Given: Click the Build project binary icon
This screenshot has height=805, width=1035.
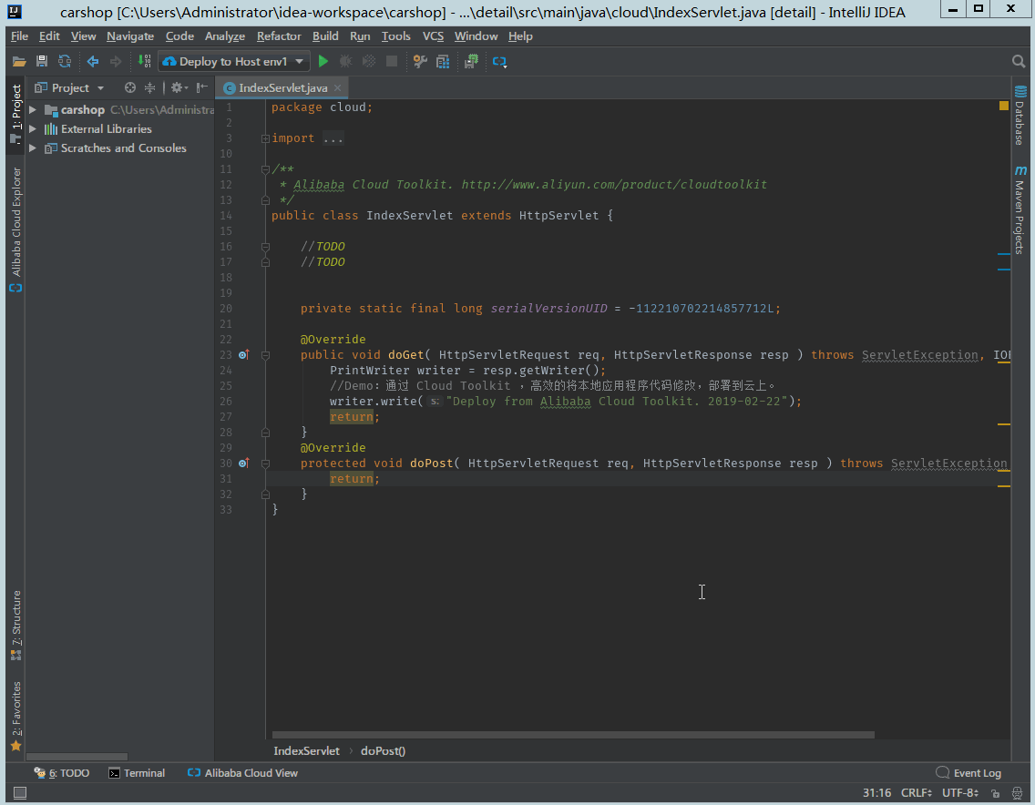Looking at the screenshot, I should point(144,61).
